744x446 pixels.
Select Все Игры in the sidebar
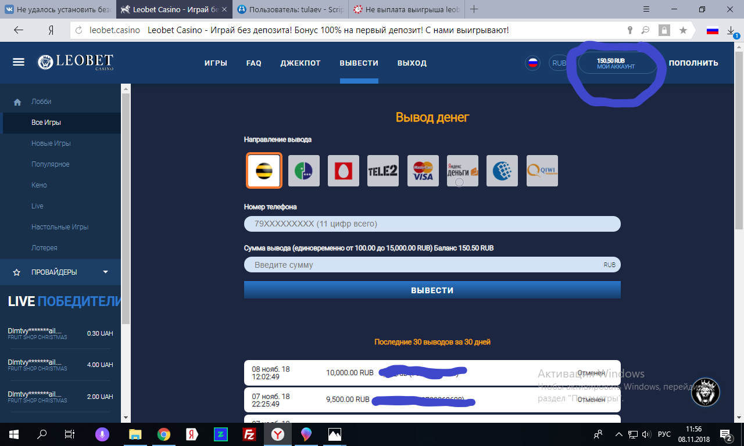pos(46,123)
